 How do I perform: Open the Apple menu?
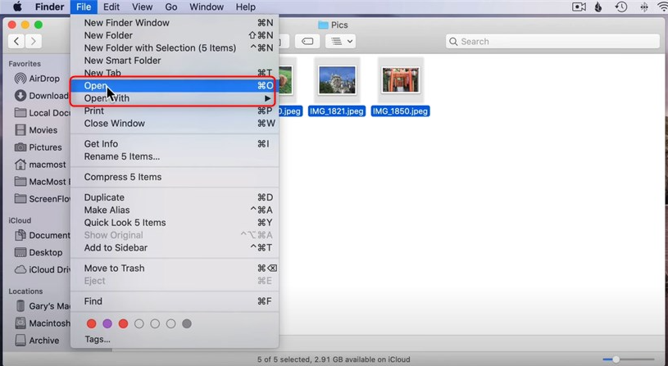pos(17,7)
